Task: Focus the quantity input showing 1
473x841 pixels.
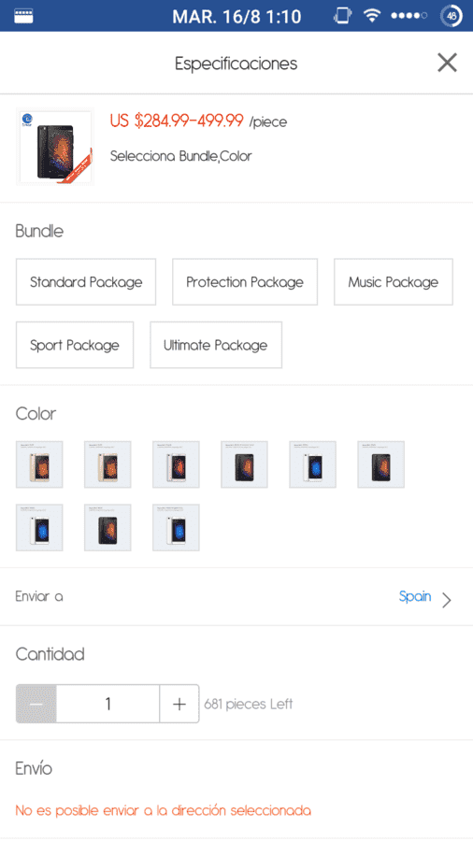Action: click(x=107, y=704)
